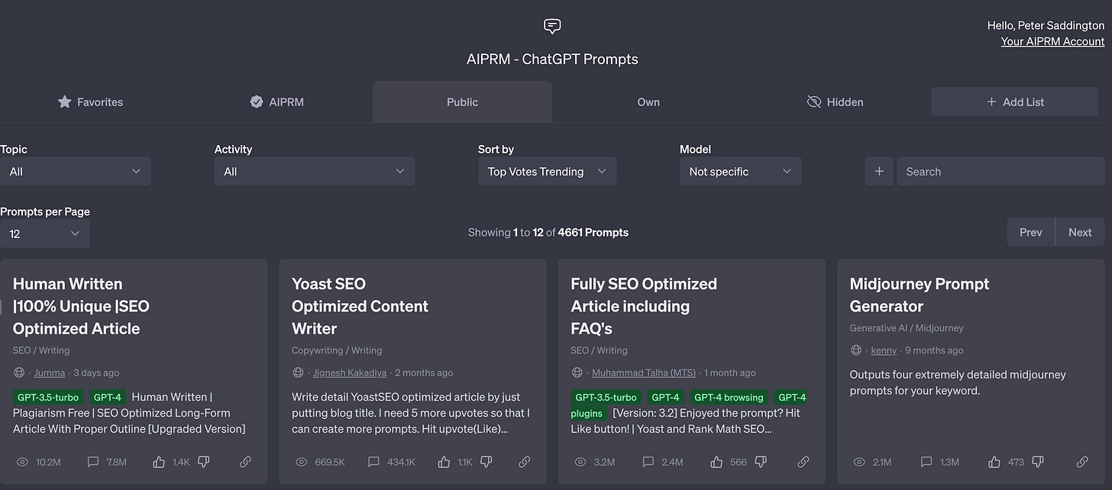Copy link of Human Written SEO prompt
1112x490 pixels.
click(x=245, y=462)
